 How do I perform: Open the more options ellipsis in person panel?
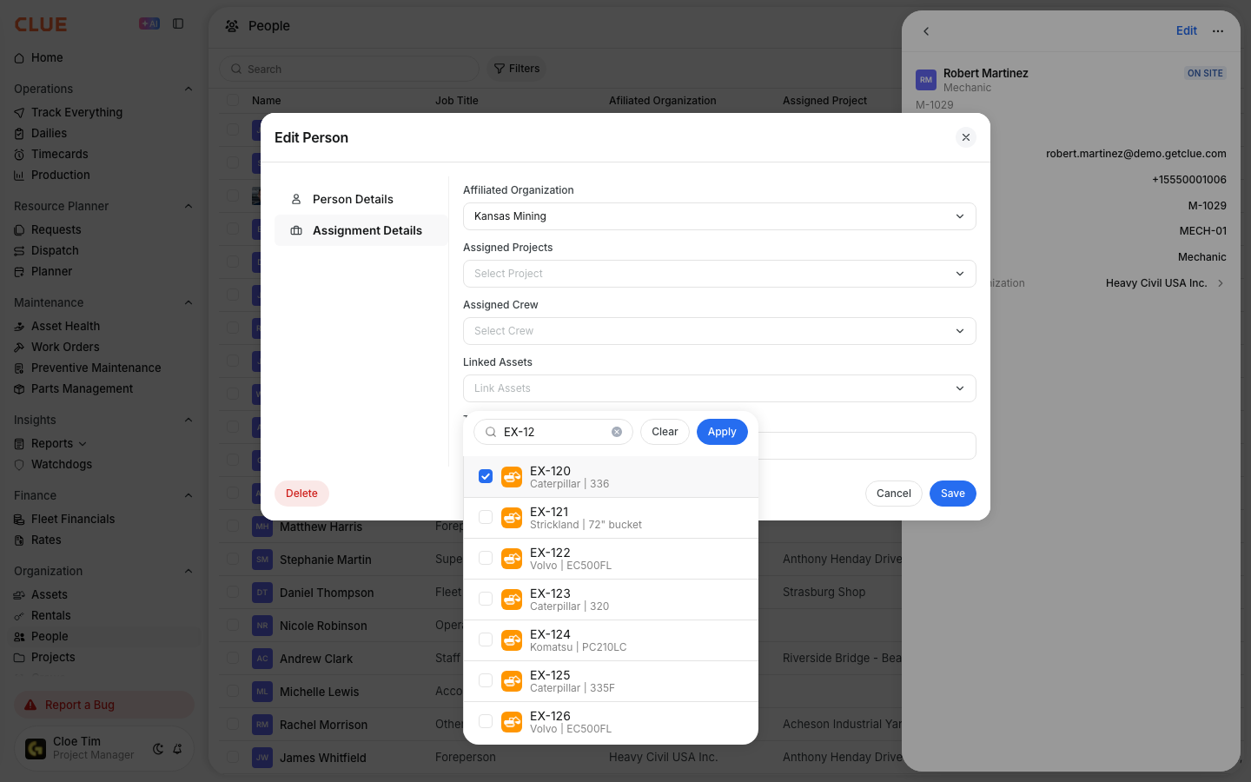[1218, 31]
